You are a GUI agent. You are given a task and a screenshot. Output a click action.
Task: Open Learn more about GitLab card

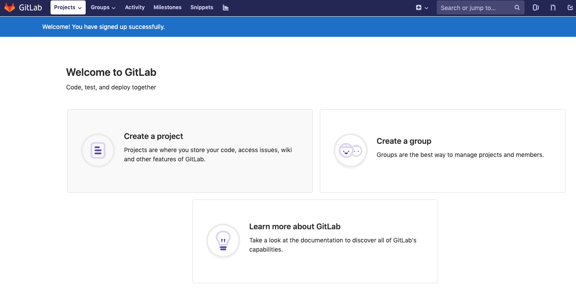click(x=315, y=241)
